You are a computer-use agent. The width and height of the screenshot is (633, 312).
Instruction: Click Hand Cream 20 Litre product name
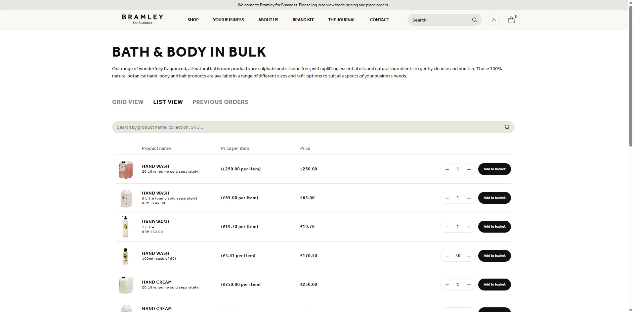157,282
